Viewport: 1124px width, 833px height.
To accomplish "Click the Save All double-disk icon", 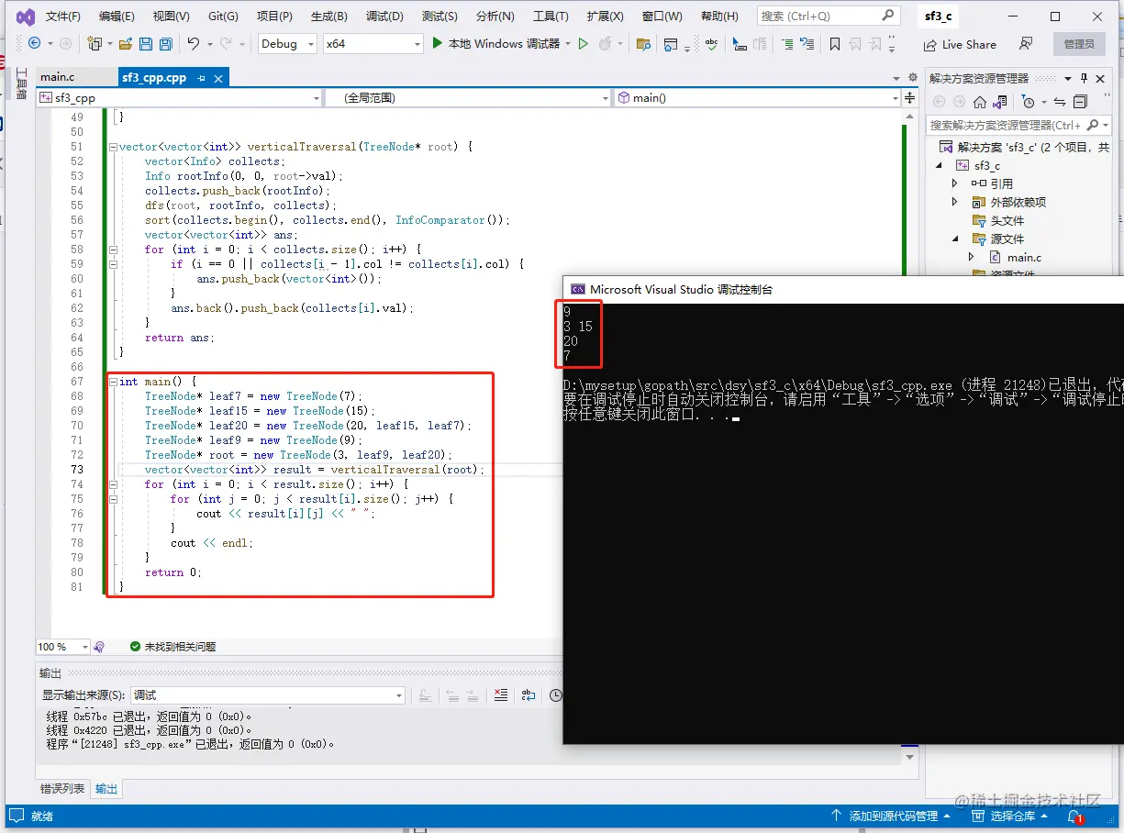I will (165, 43).
